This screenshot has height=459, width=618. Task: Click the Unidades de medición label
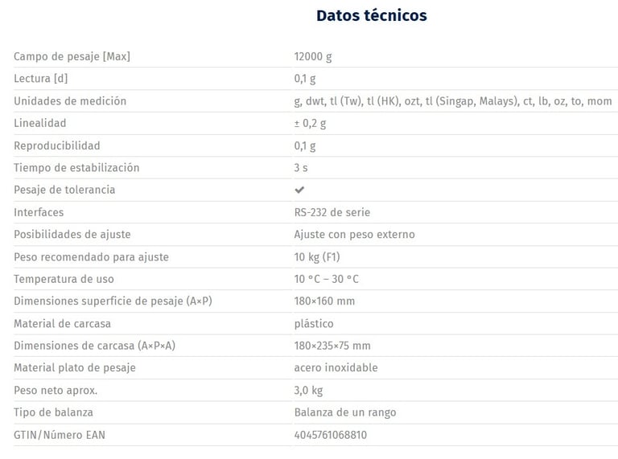[70, 101]
